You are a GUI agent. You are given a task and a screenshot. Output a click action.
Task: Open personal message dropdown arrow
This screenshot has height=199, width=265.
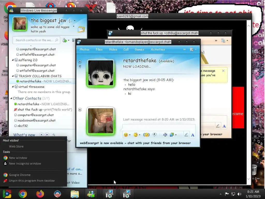[73, 26]
